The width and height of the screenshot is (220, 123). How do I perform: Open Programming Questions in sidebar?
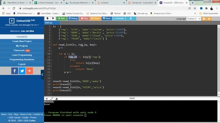22,59
